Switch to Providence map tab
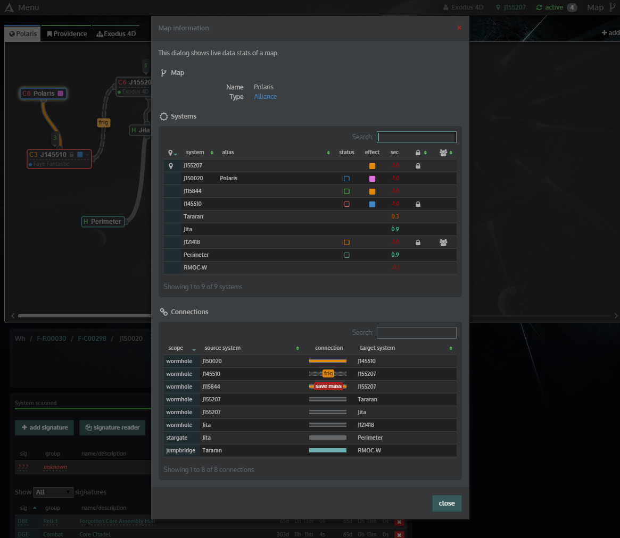The width and height of the screenshot is (620, 538). [67, 34]
